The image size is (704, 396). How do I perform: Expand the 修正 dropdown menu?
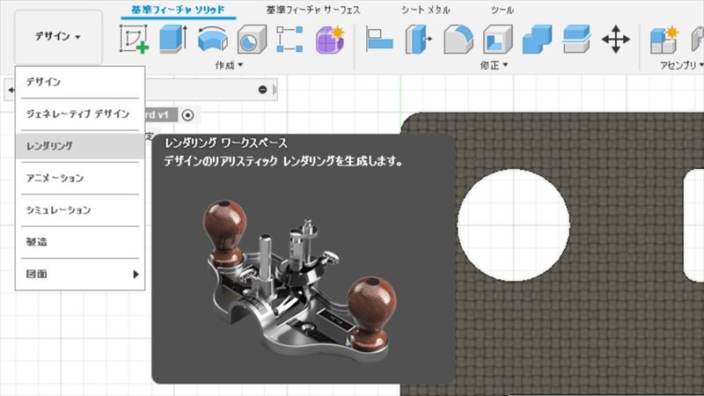tap(494, 65)
